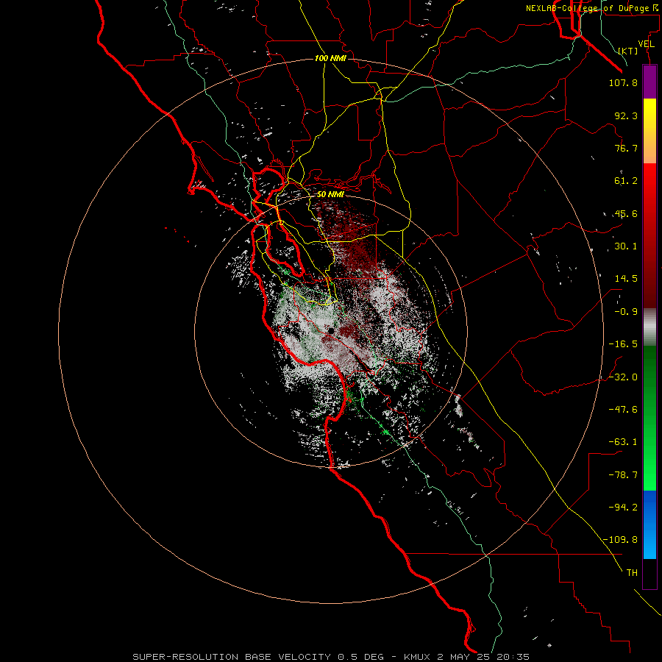Click the 100 NMI range ring label

[330, 58]
